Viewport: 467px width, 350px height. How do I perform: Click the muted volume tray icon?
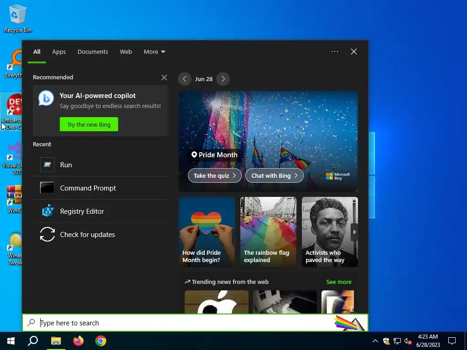coord(408,341)
